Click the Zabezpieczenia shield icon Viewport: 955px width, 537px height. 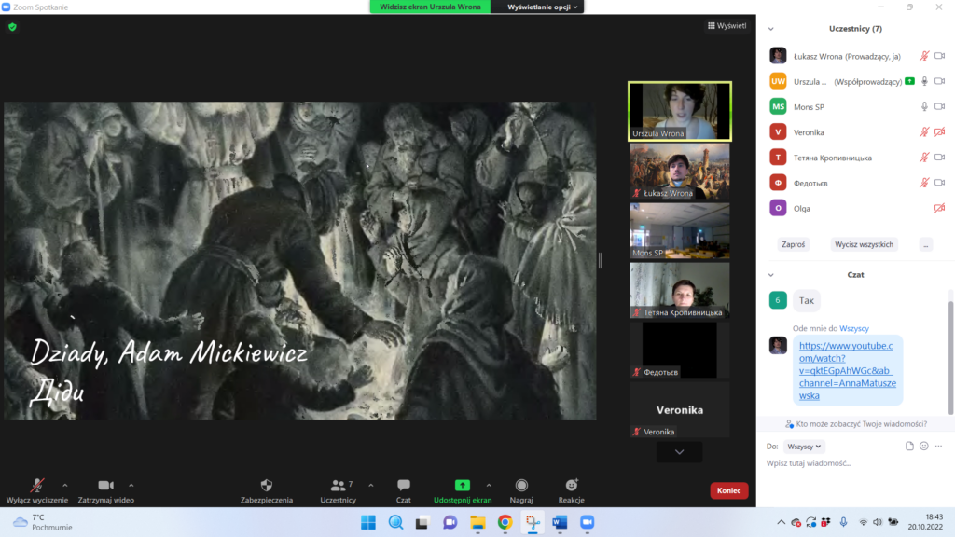pyautogui.click(x=266, y=485)
